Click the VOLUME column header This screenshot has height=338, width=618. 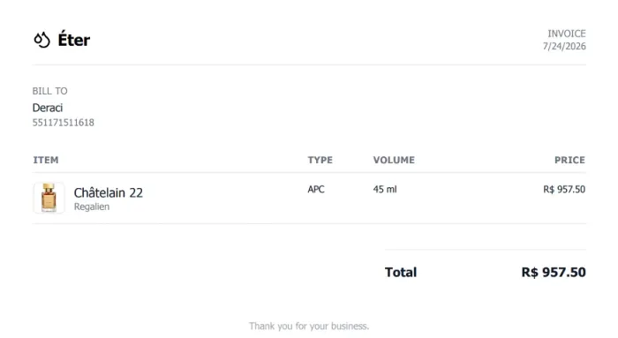(x=394, y=160)
